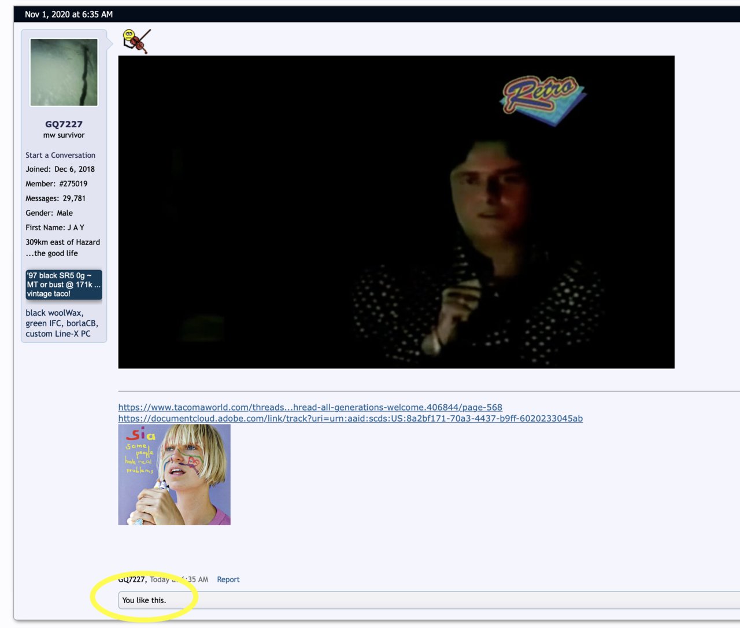Select the 'black woolWax, green IFC' mods text
Screen dimensions: 740x628
(x=62, y=323)
